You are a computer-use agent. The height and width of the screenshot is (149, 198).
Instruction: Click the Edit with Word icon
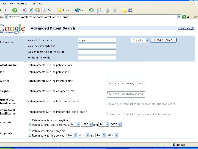click(x=115, y=10)
